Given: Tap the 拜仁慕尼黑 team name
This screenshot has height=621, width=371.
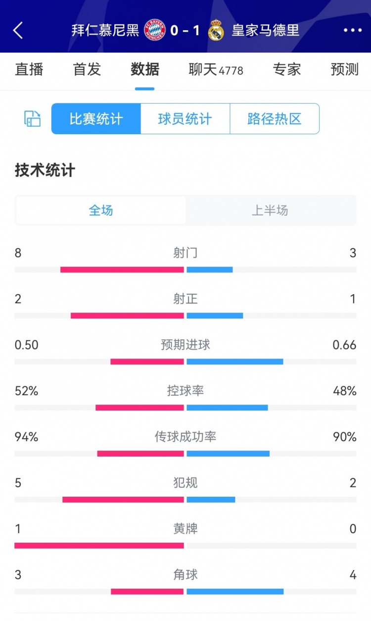Looking at the screenshot, I should coord(105,30).
